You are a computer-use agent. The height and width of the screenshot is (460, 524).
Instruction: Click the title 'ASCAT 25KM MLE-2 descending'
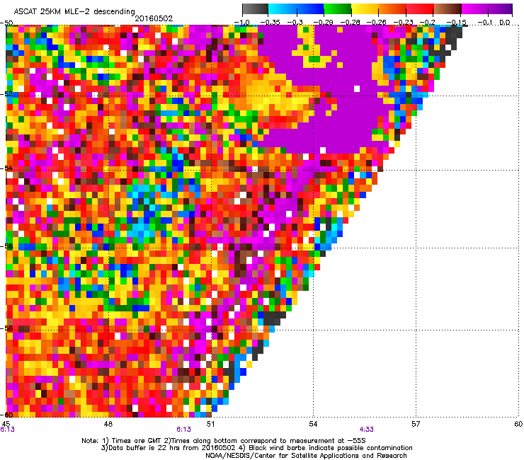[x=74, y=11]
